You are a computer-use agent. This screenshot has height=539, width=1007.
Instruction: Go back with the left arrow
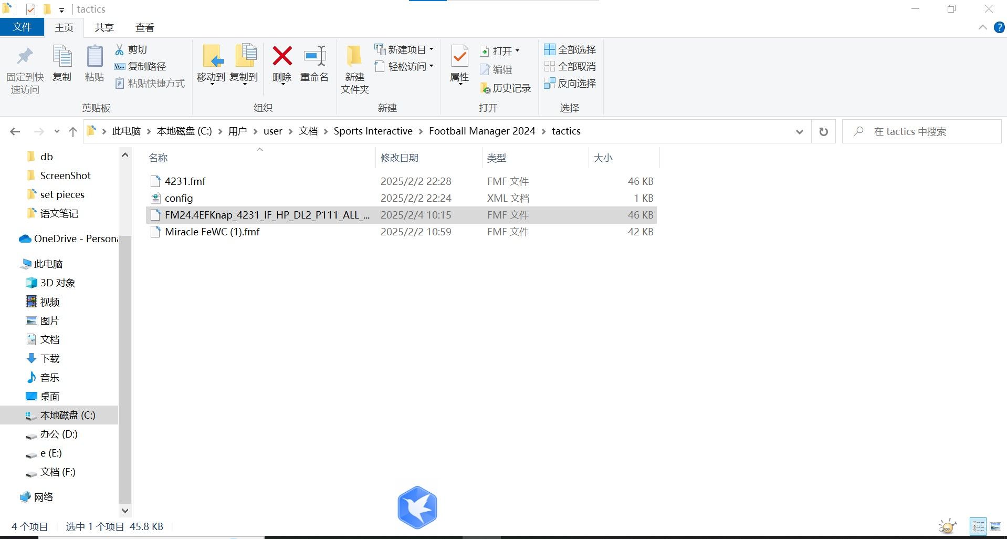[15, 131]
